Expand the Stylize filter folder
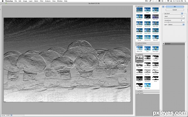 pyautogui.click(x=136, y=91)
